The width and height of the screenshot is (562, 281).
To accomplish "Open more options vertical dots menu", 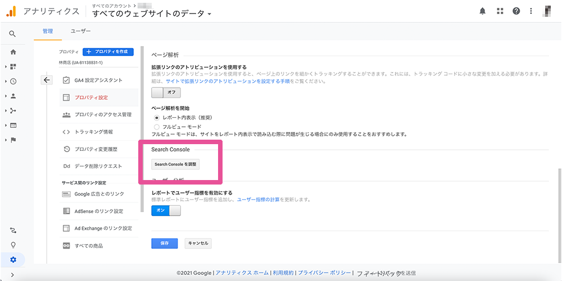I will pos(531,11).
